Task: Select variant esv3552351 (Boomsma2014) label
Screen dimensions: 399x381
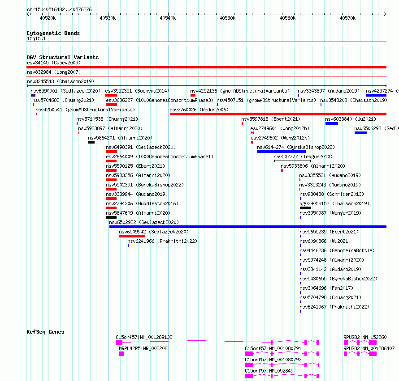Action: (137, 91)
